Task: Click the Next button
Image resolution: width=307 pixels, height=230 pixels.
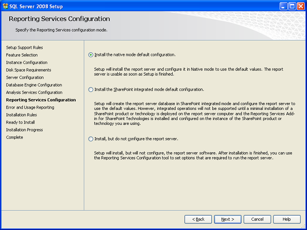Action: [228, 219]
